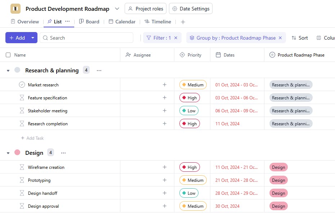Click the plus icon to add new view
The image size is (335, 216).
(x=183, y=22)
